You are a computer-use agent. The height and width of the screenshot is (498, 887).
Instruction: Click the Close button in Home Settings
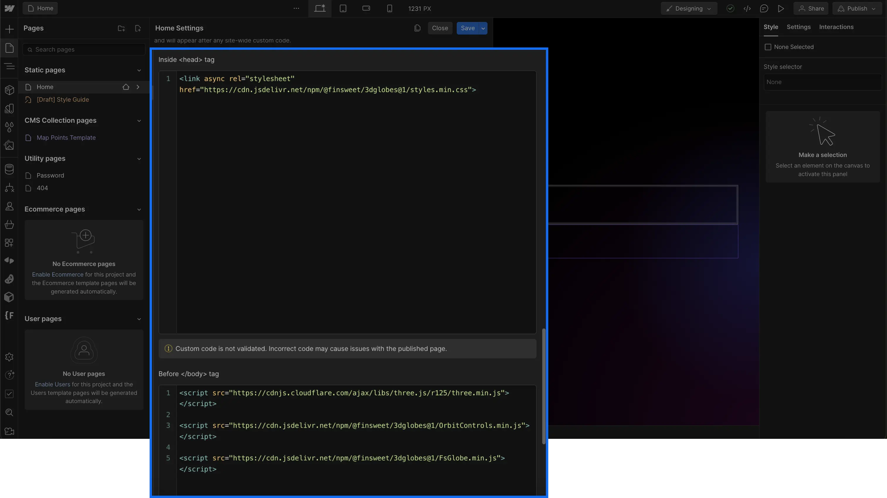[440, 27]
